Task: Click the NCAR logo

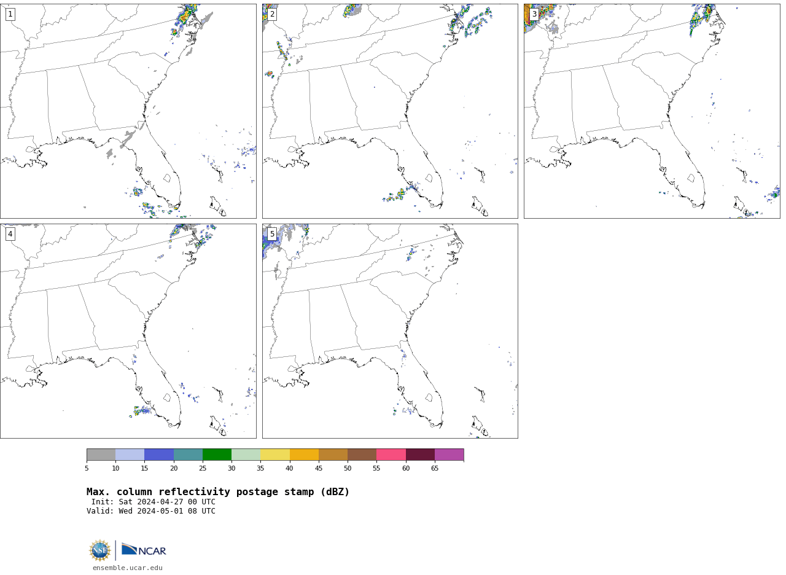Action: [x=144, y=550]
